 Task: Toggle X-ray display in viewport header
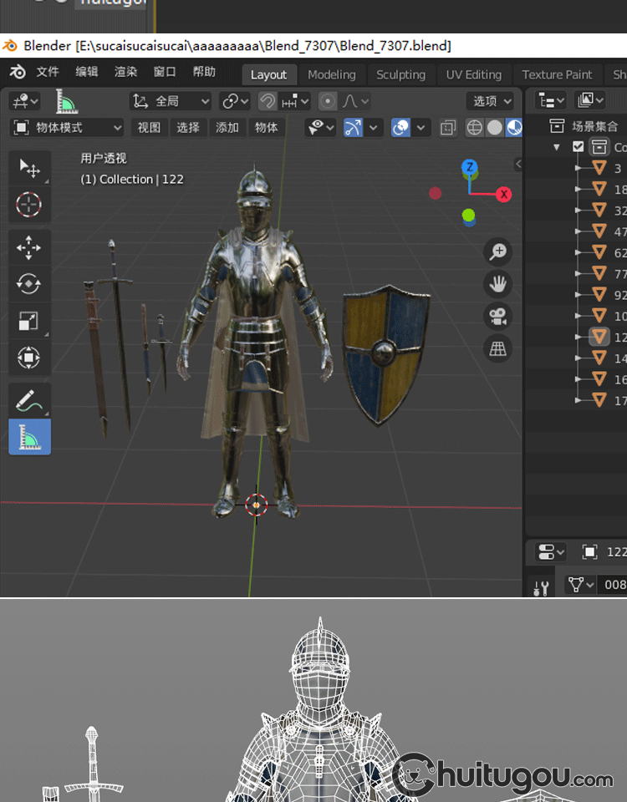[x=449, y=128]
